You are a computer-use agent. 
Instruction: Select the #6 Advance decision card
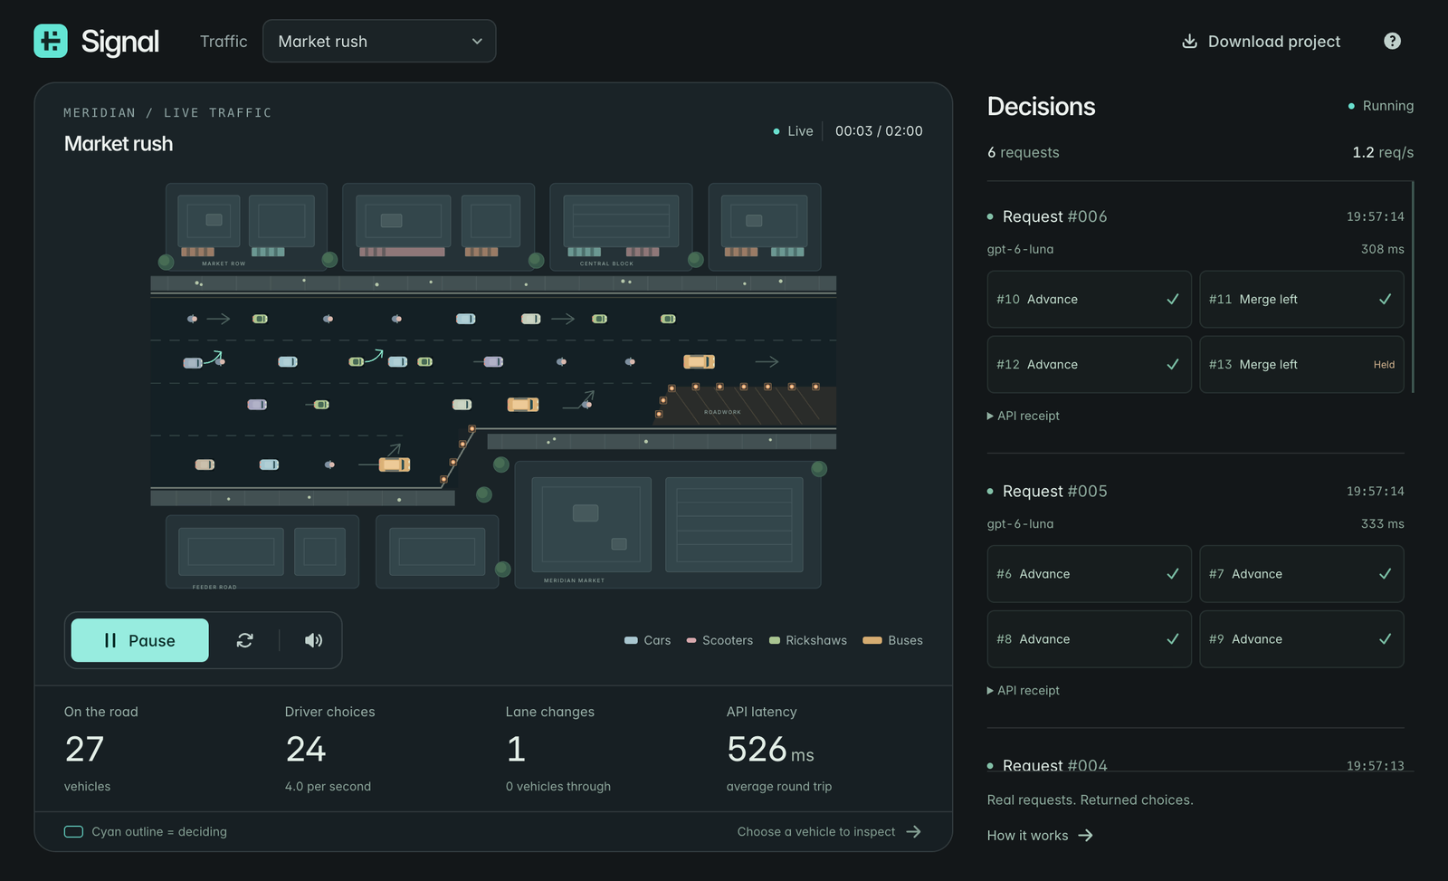pyautogui.click(x=1089, y=573)
